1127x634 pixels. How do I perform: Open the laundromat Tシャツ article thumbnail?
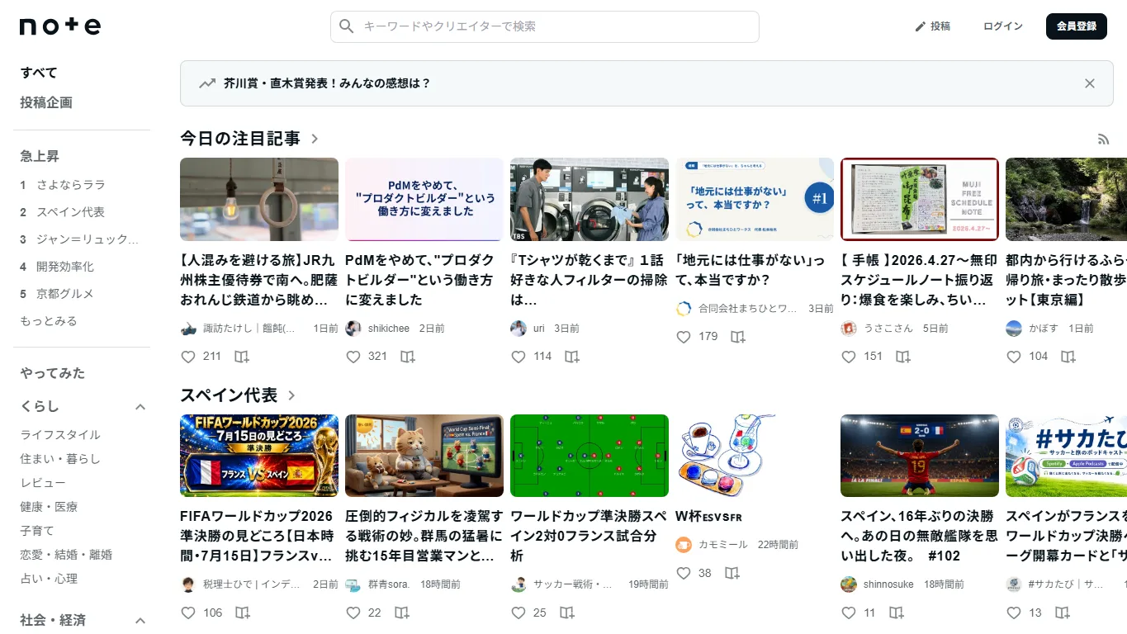(x=590, y=199)
